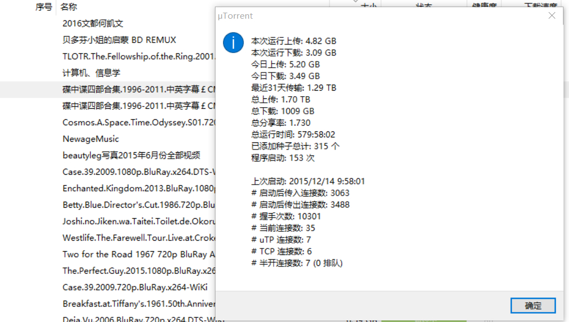Select the highlighted 碟中谍四部合集 torrent row
Viewport: 569px width, 322px height.
pos(139,90)
